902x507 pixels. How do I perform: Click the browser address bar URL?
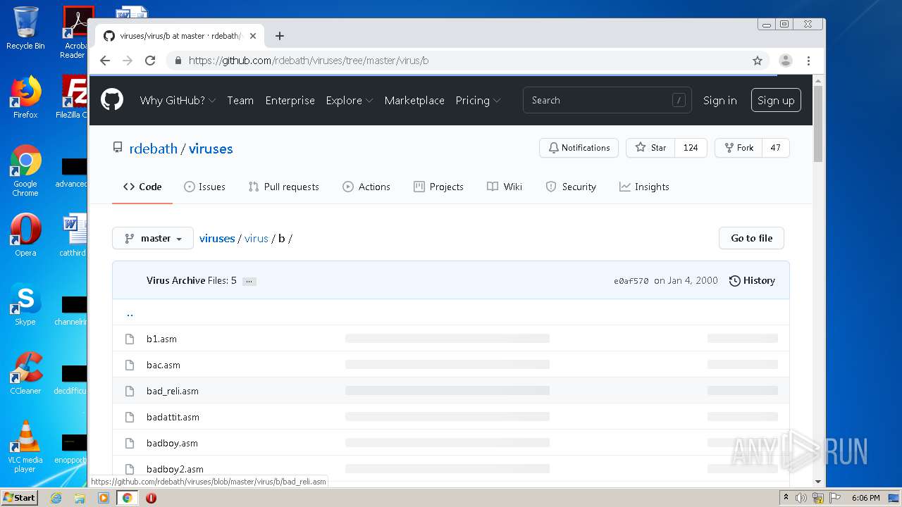point(309,61)
